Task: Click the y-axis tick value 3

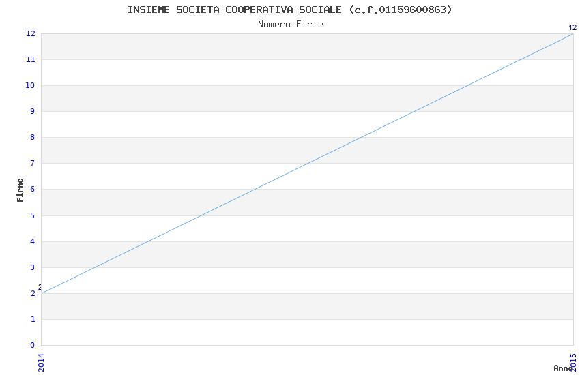Action: tap(33, 267)
